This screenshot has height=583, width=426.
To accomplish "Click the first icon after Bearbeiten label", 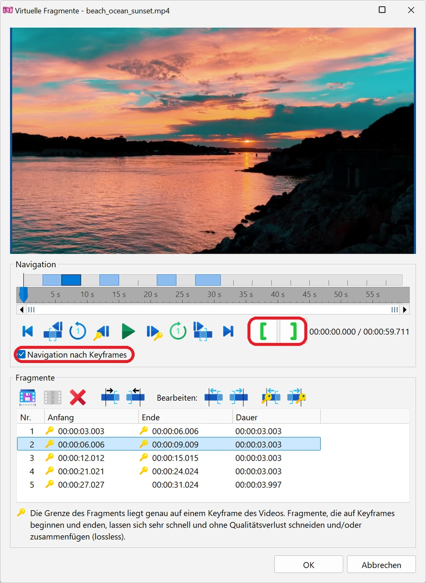I will pos(213,397).
